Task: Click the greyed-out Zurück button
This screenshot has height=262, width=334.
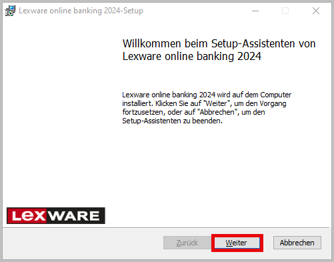Action: pos(187,243)
